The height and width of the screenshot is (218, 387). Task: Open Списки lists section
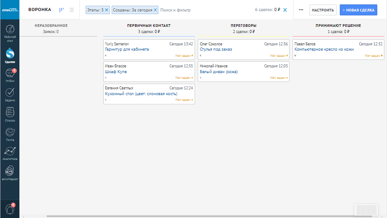click(x=10, y=113)
